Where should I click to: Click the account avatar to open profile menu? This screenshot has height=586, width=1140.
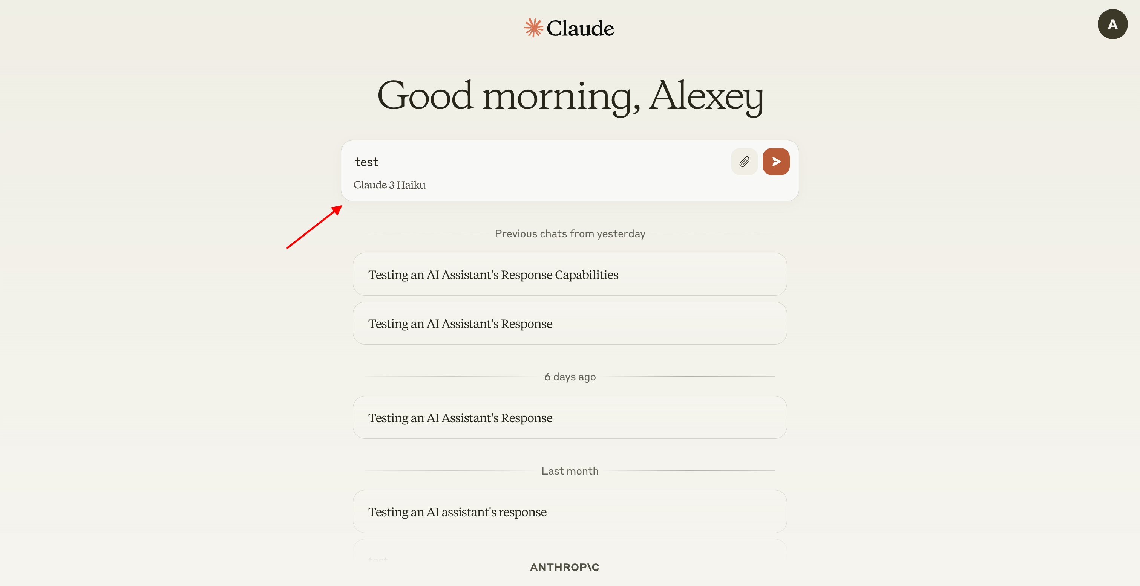click(1112, 24)
